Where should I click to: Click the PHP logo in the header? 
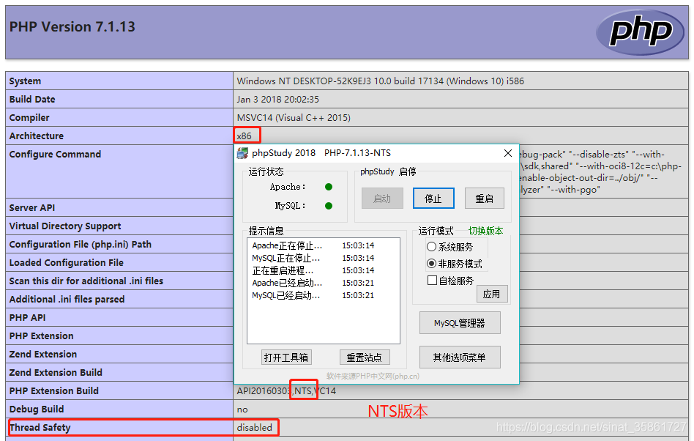[x=640, y=32]
